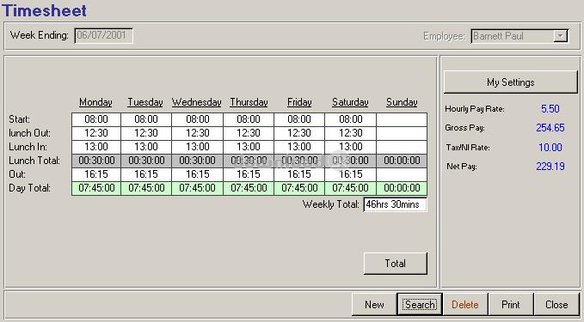584x322 pixels.
Task: Close the timesheet window
Action: [x=556, y=305]
